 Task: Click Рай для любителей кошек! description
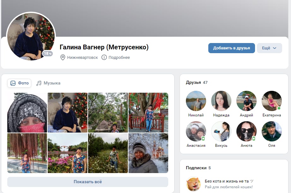click(229, 187)
